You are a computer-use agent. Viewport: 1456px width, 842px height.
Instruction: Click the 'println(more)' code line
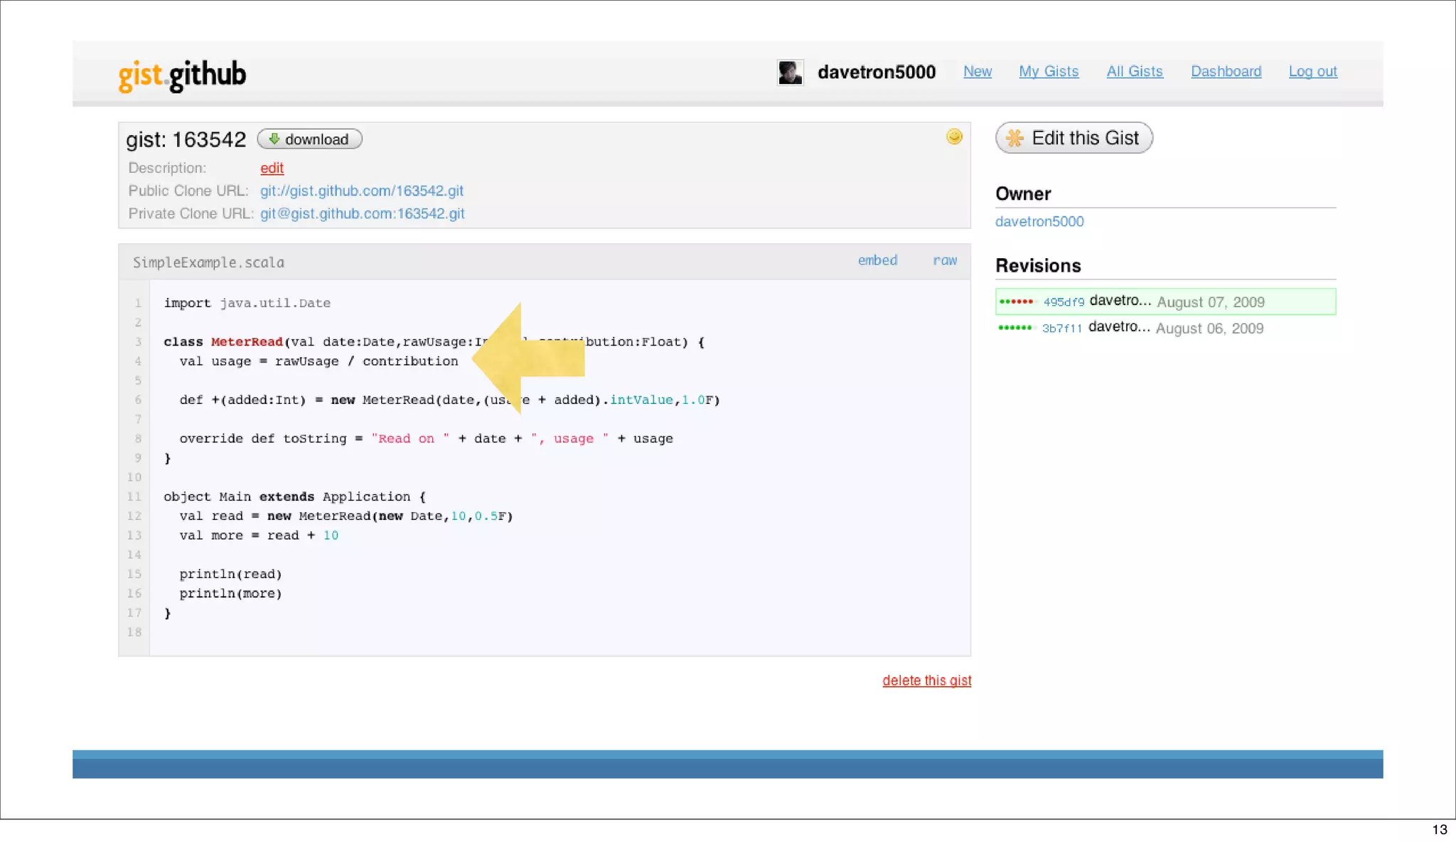[x=230, y=593]
